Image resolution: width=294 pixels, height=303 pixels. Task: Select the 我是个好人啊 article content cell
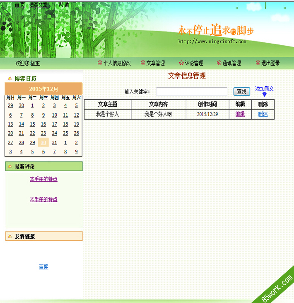[x=159, y=114]
